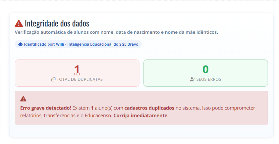Click the red warning triangle beside Integridade dos dados
This screenshot has height=144, width=279.
19,23
